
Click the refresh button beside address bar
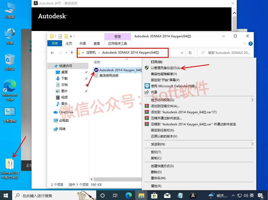pyautogui.click(x=190, y=53)
